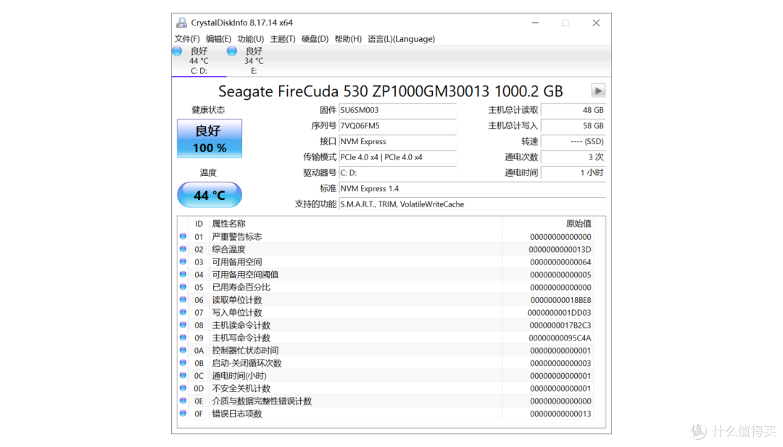Click the blue status orb for drive C: D:

[178, 51]
